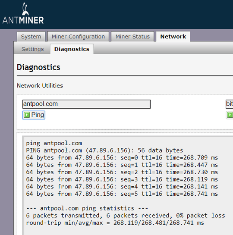
Task: Select the Network tab
Action: point(173,37)
